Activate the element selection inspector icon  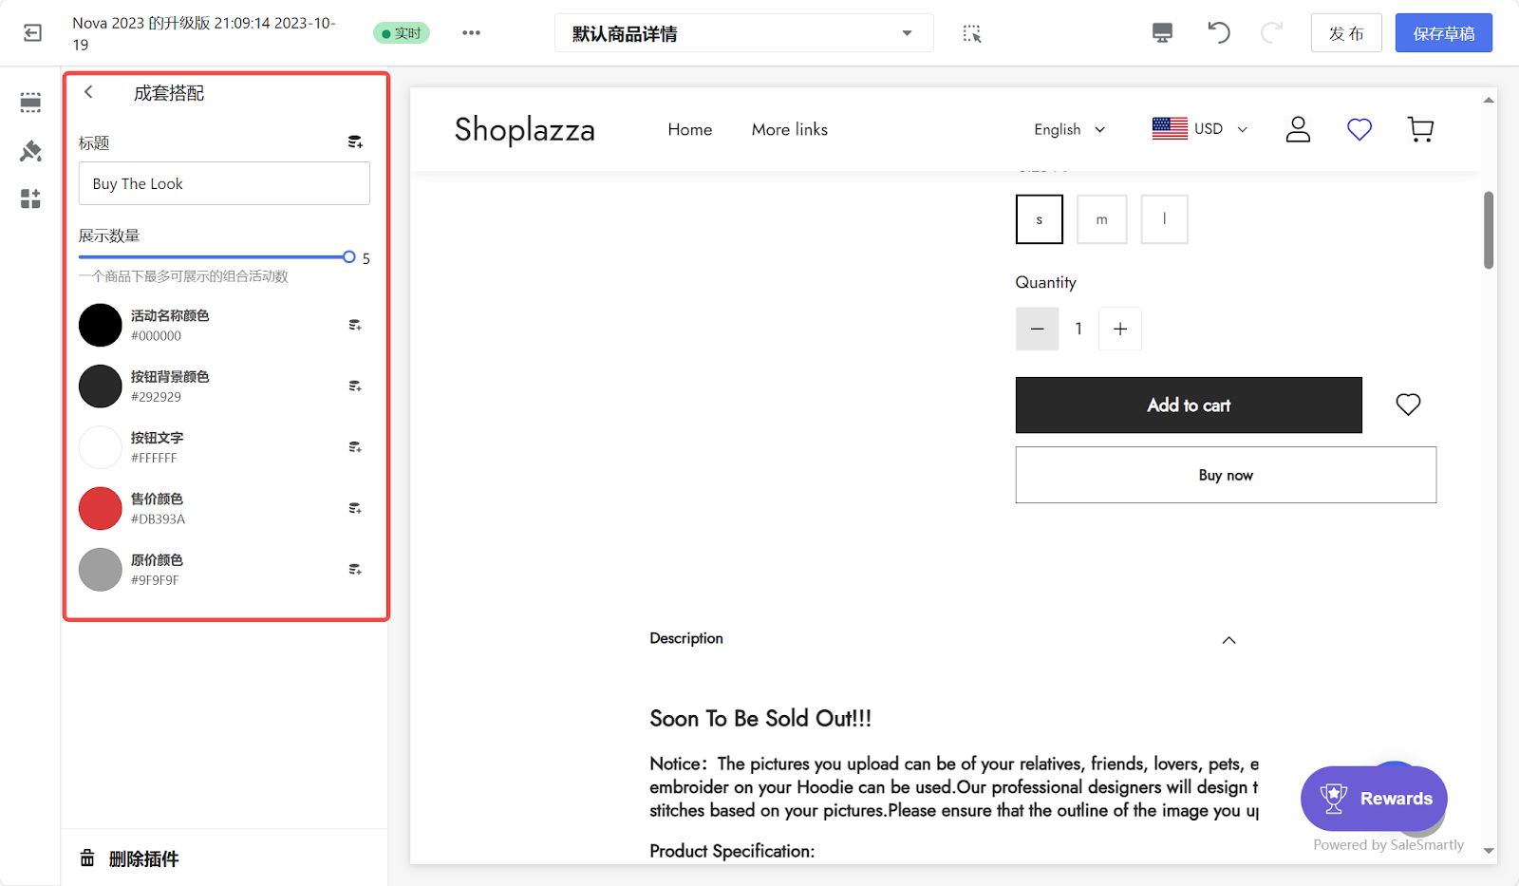971,33
